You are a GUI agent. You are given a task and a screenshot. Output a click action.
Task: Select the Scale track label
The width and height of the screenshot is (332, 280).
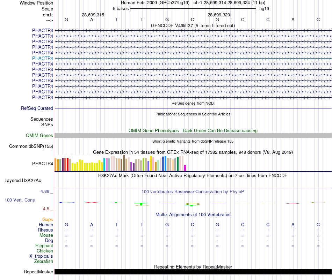pos(47,9)
